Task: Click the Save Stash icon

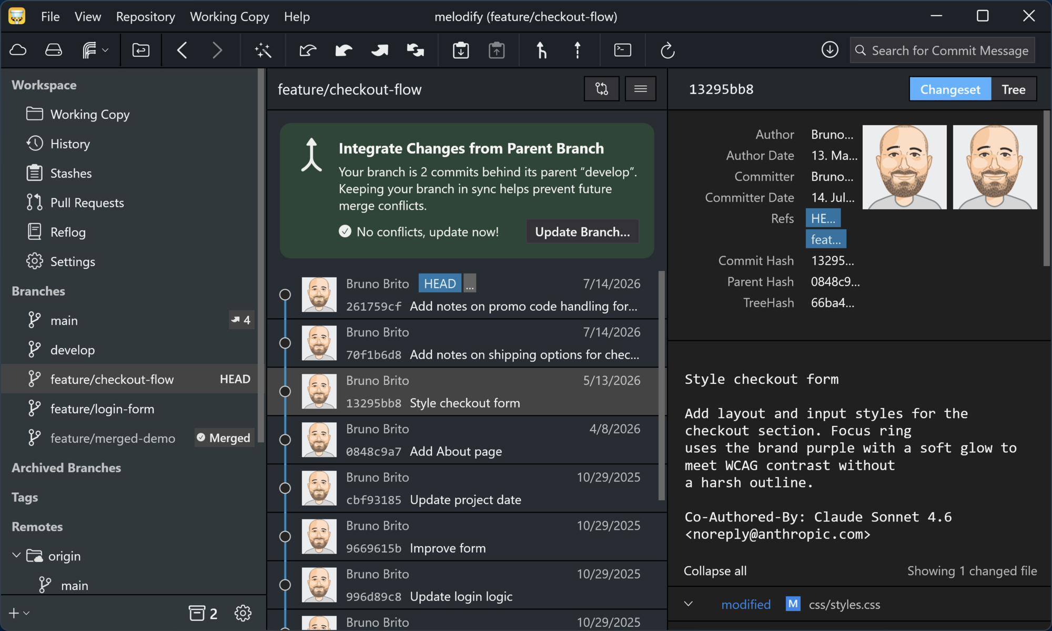Action: [461, 50]
